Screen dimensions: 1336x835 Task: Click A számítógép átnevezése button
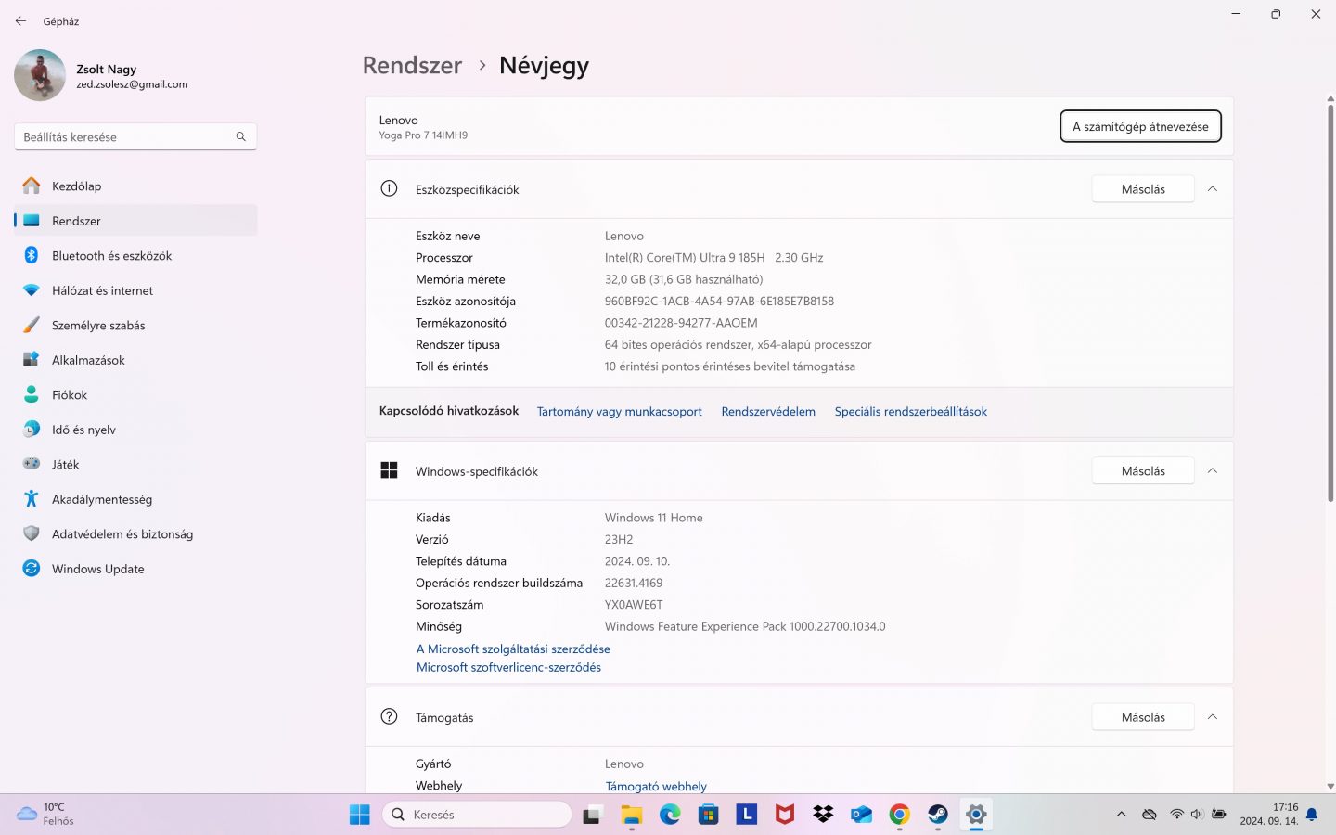tap(1140, 126)
